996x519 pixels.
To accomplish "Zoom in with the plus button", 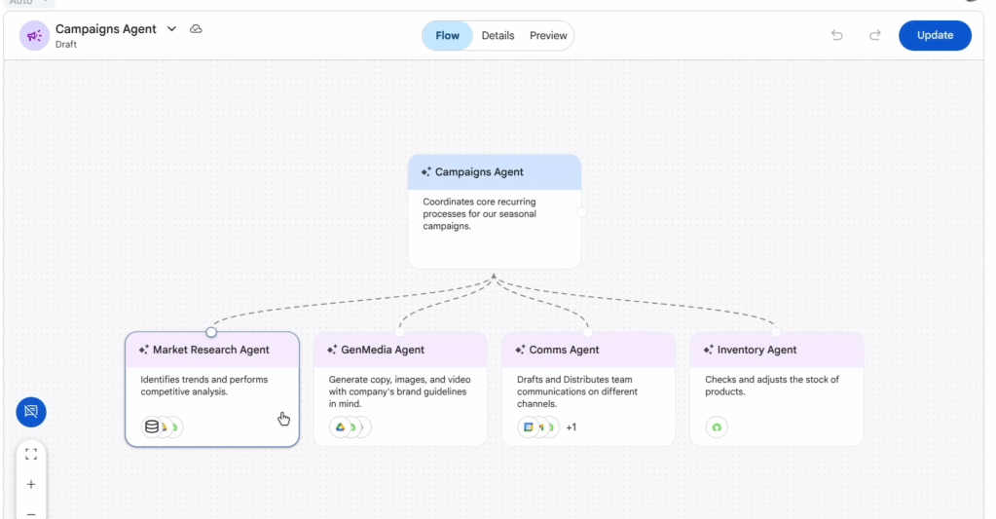I will 31,484.
